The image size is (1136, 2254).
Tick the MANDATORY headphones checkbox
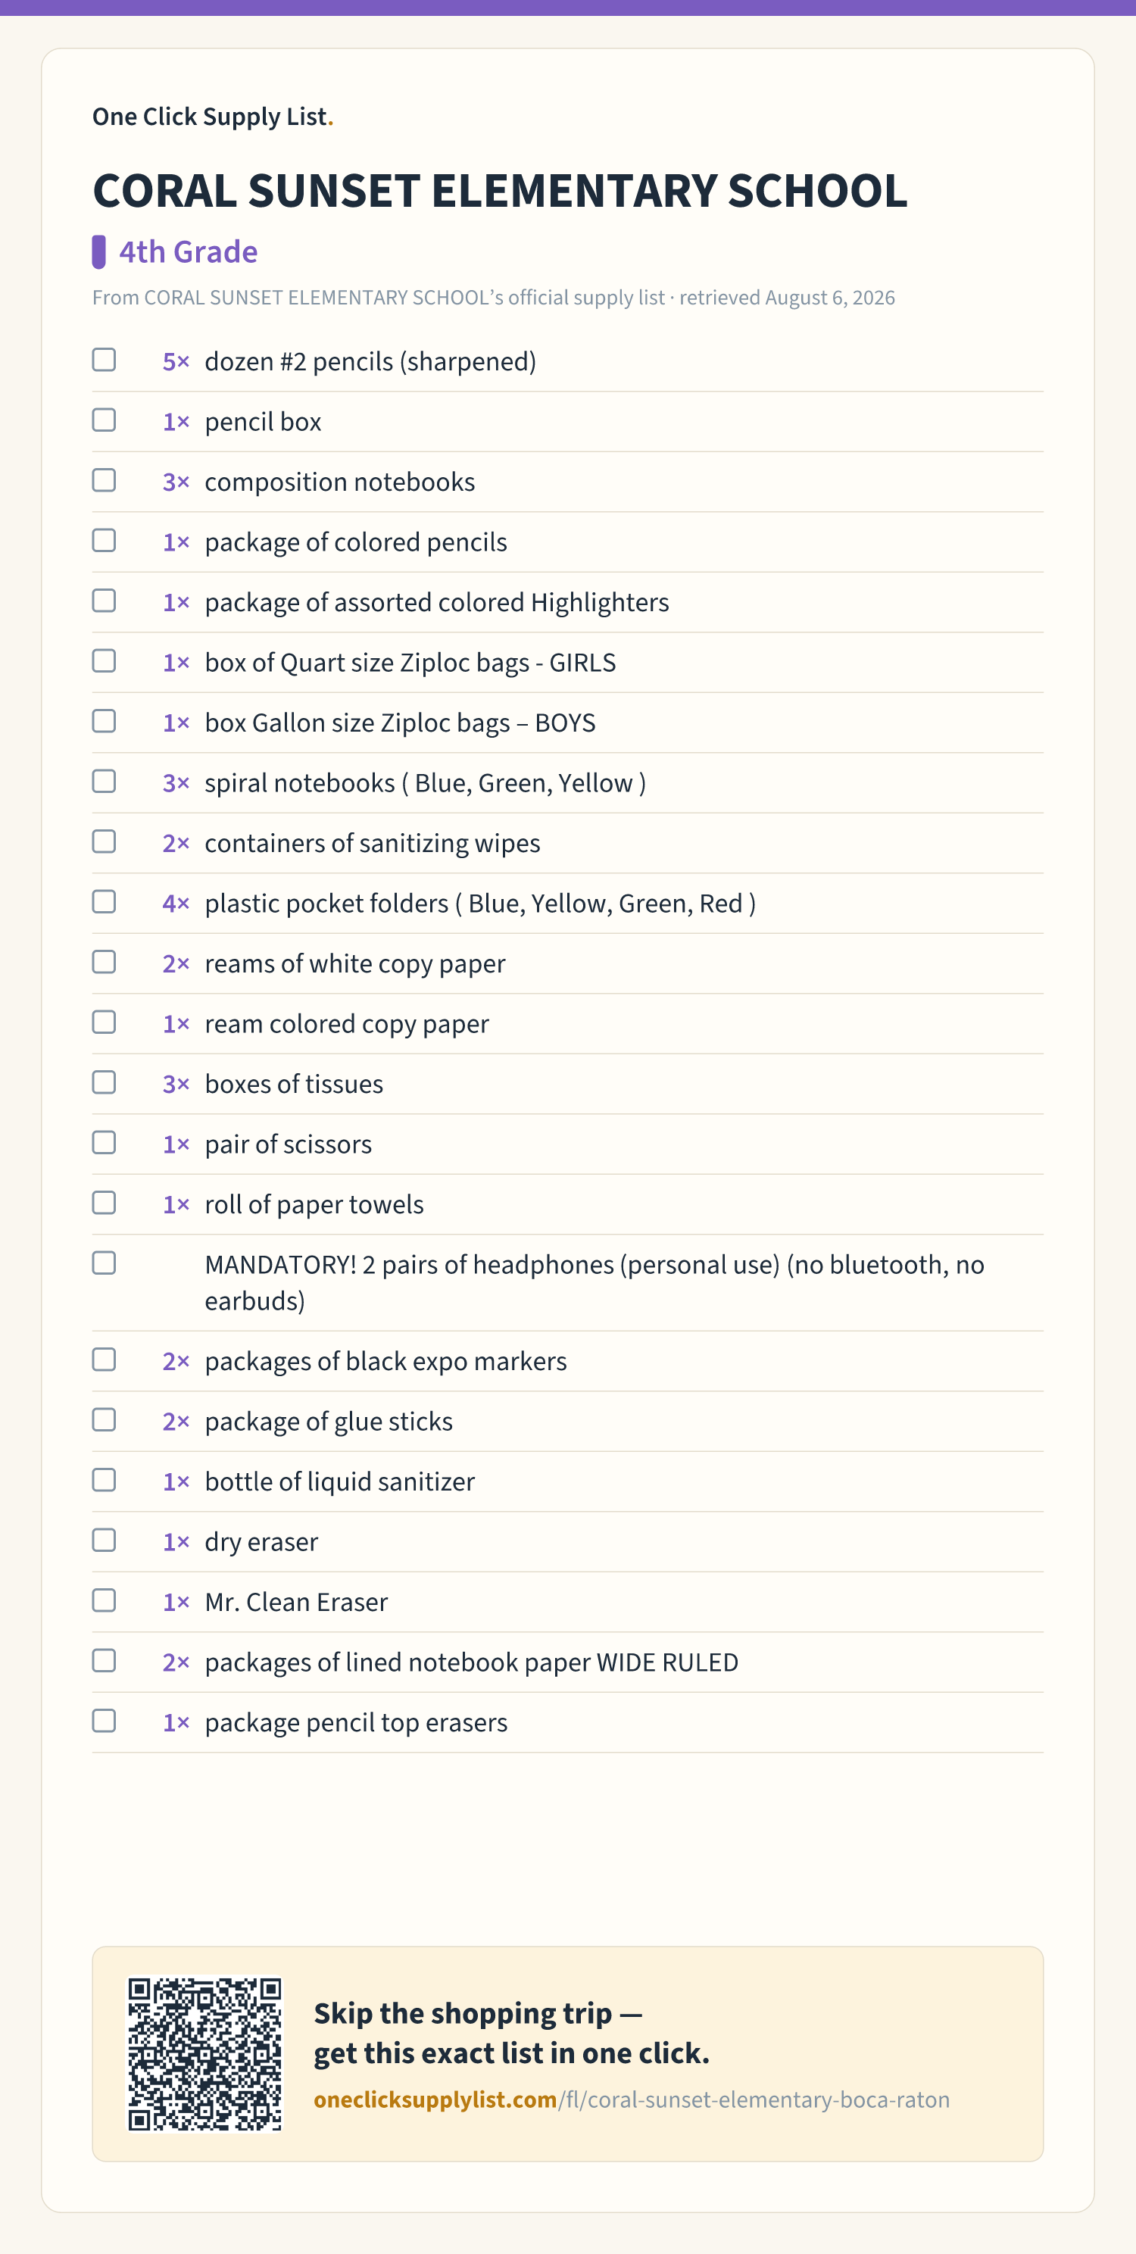click(x=105, y=1263)
